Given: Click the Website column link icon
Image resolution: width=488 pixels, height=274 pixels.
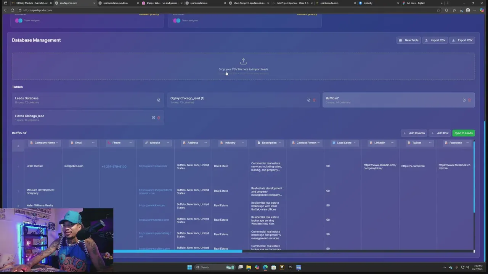Looking at the screenshot, I should pos(146,143).
